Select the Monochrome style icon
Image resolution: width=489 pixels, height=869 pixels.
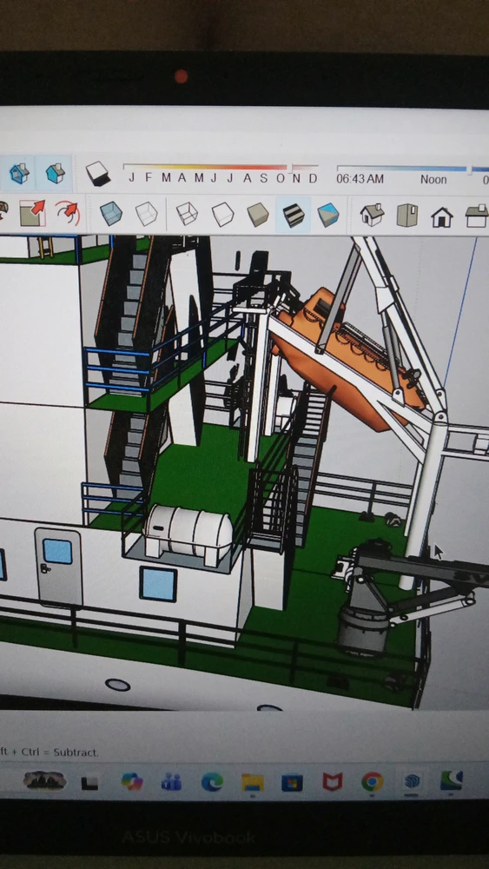(327, 215)
